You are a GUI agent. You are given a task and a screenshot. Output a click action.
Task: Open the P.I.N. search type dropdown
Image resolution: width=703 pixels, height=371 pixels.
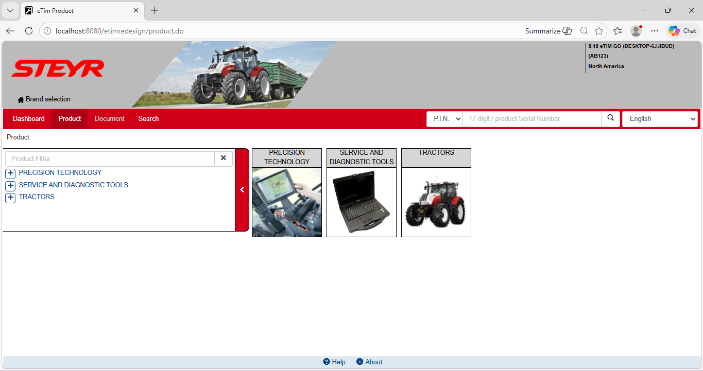coord(444,118)
